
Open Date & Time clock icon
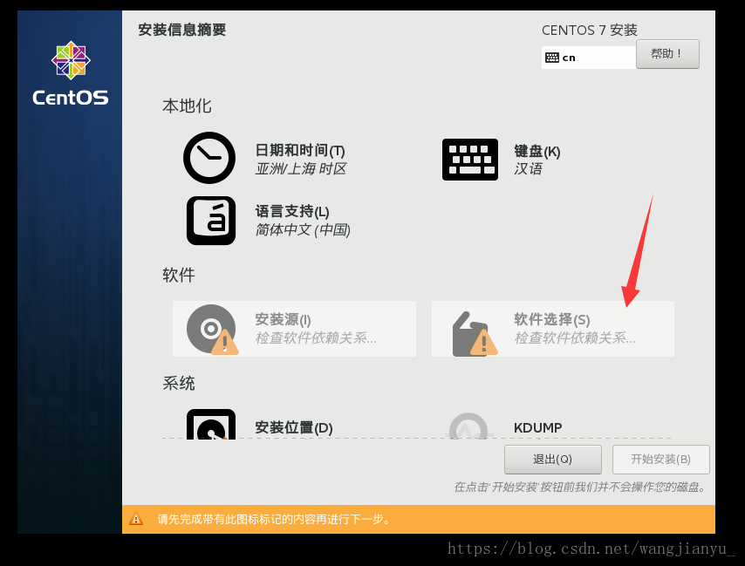coord(209,158)
